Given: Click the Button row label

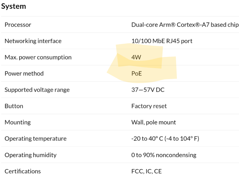Looking at the screenshot, I should pos(14,106).
